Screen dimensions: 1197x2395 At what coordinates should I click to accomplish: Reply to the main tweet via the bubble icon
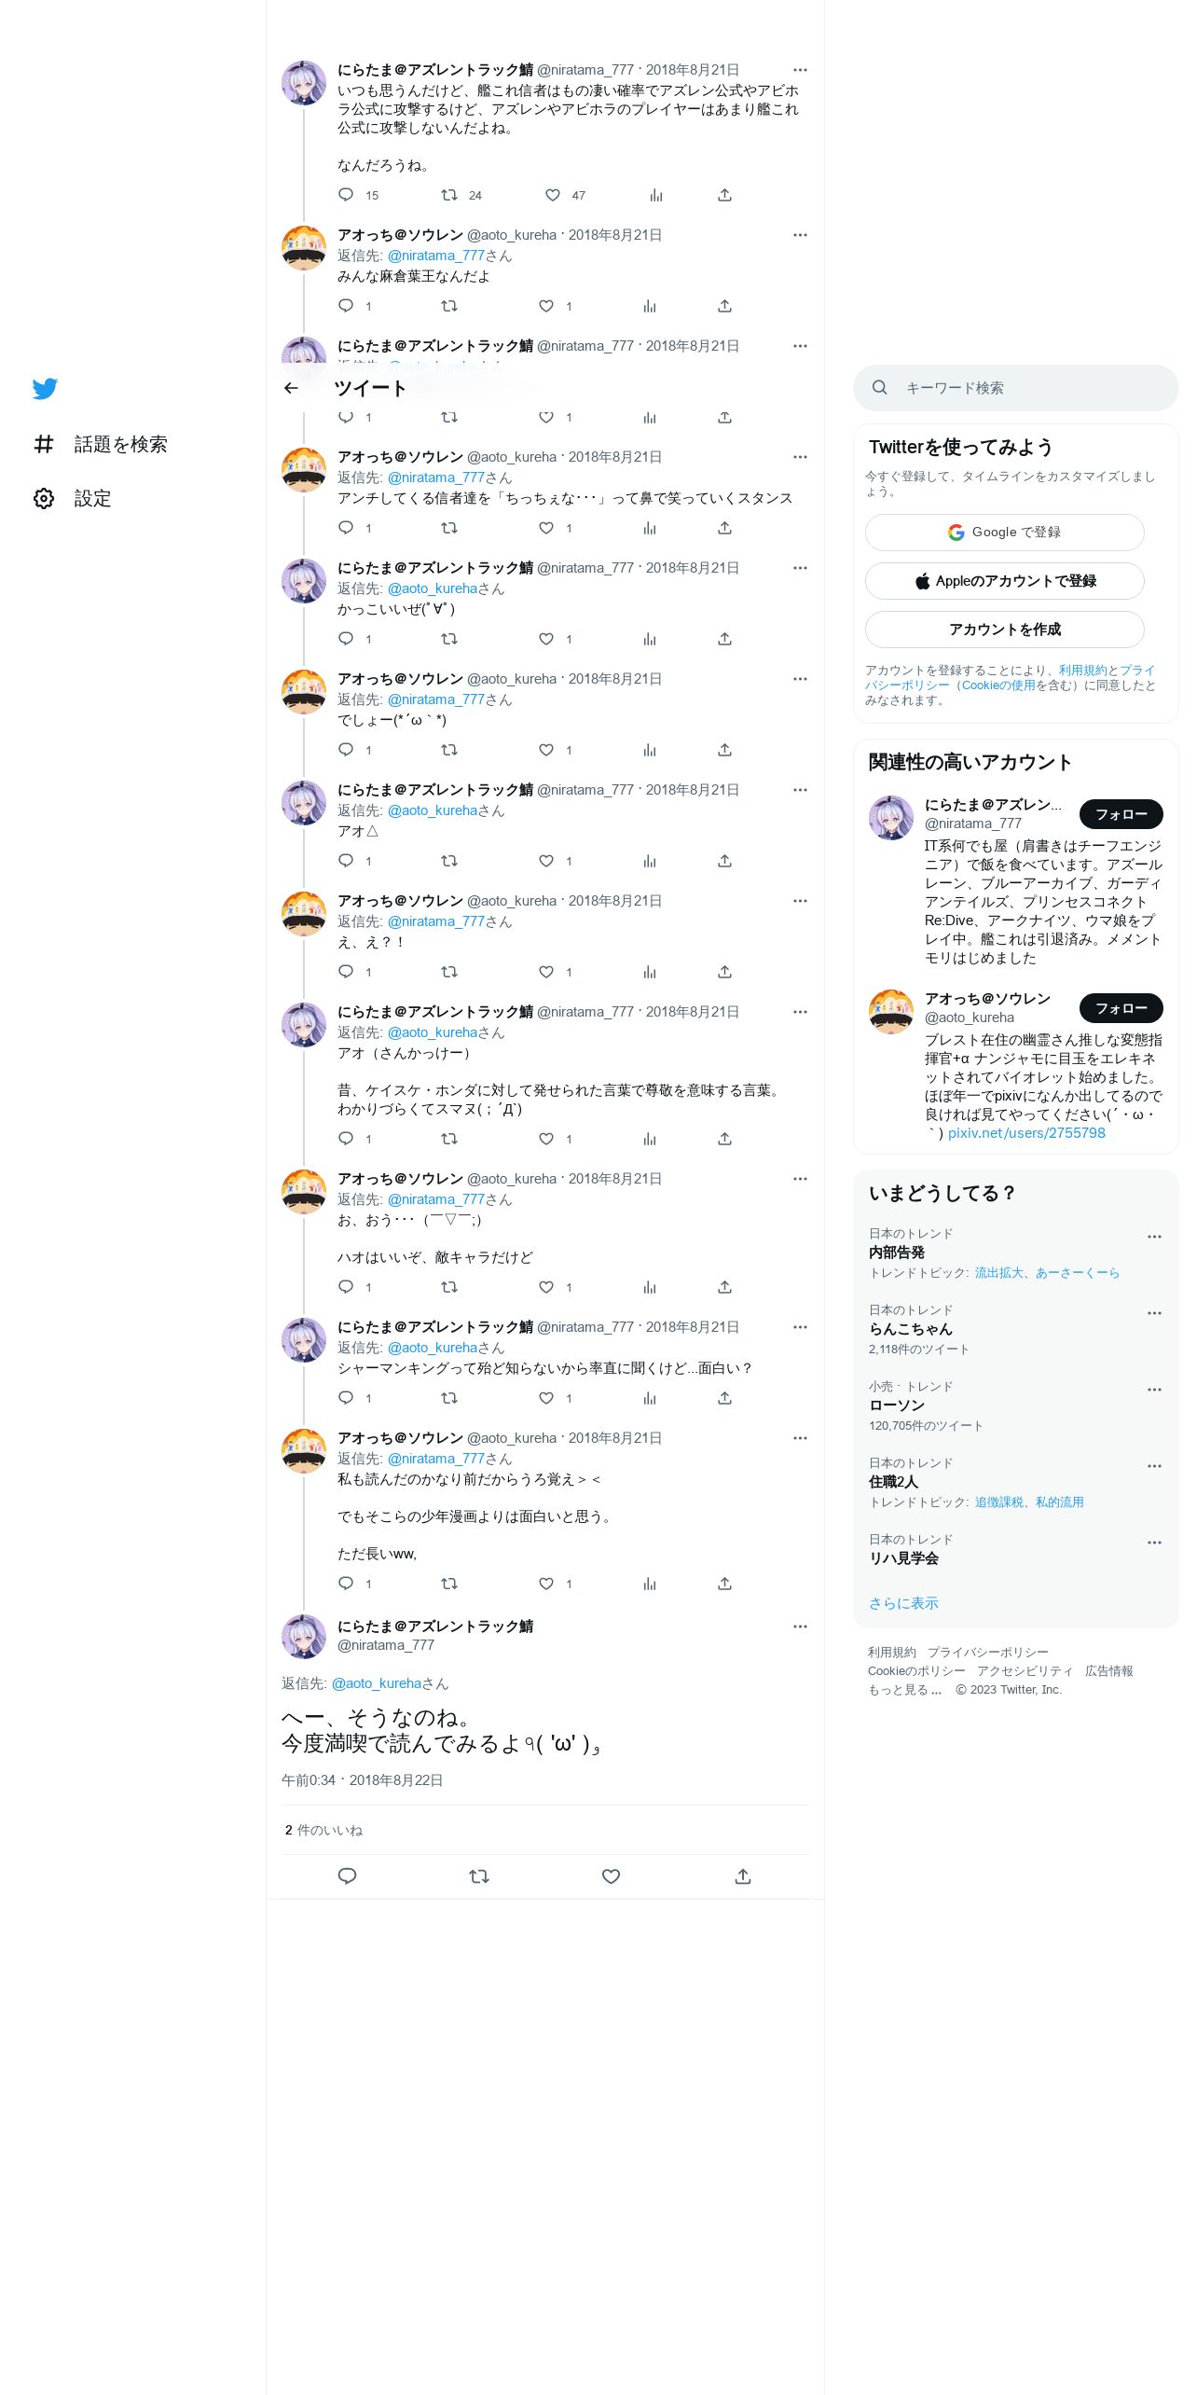point(347,1876)
